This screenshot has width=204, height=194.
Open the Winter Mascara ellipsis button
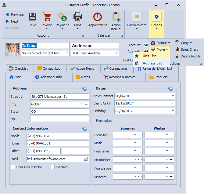click(172, 177)
